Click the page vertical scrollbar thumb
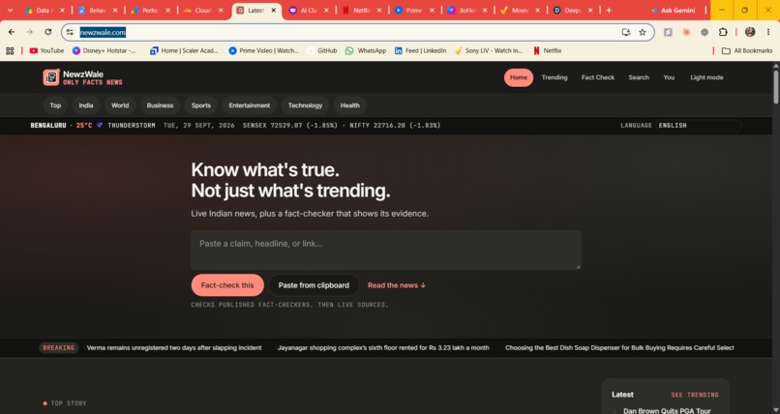Viewport: 780px width, 414px height. click(775, 87)
